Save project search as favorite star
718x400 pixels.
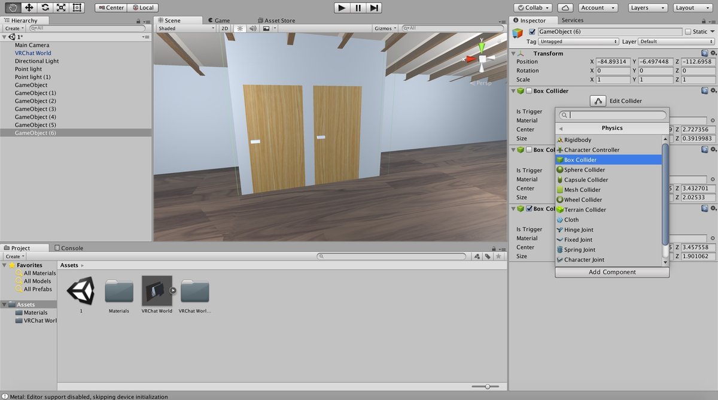click(x=498, y=256)
